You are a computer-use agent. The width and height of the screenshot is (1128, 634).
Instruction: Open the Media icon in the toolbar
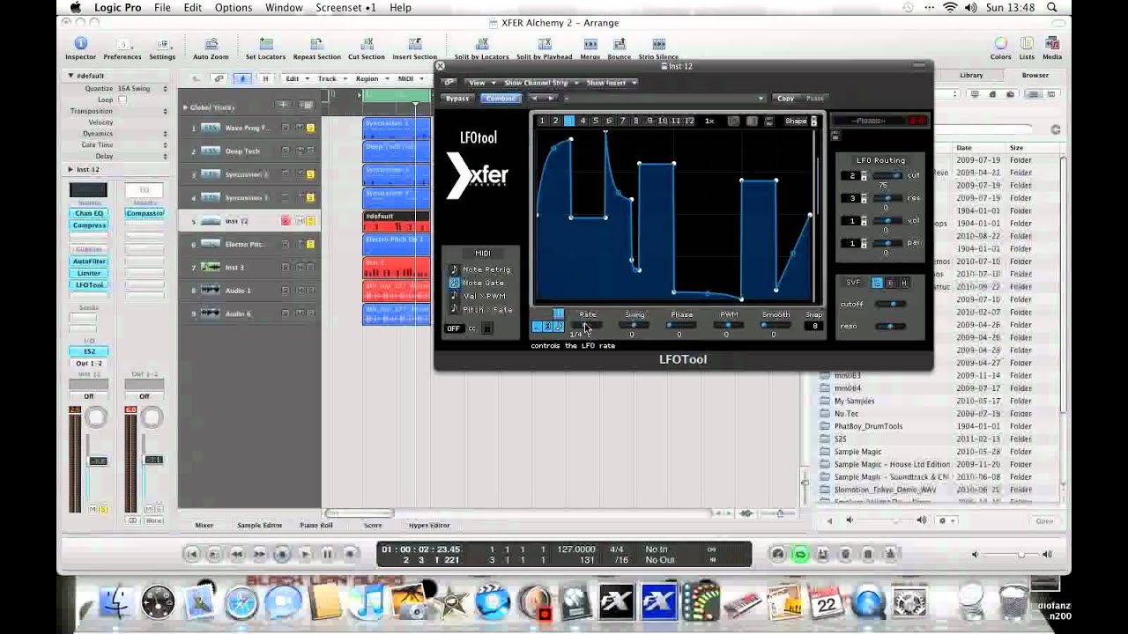(x=1052, y=43)
